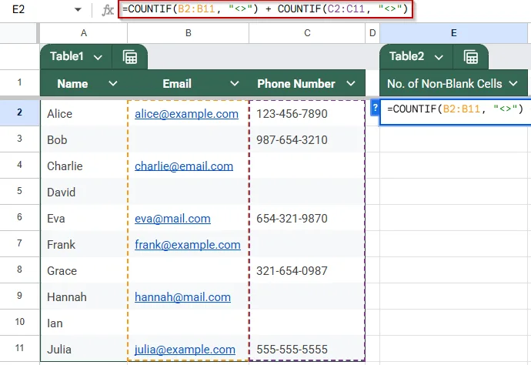Viewport: 531px width, 365px height.
Task: Select row 10 header
Action: [x=20, y=322]
